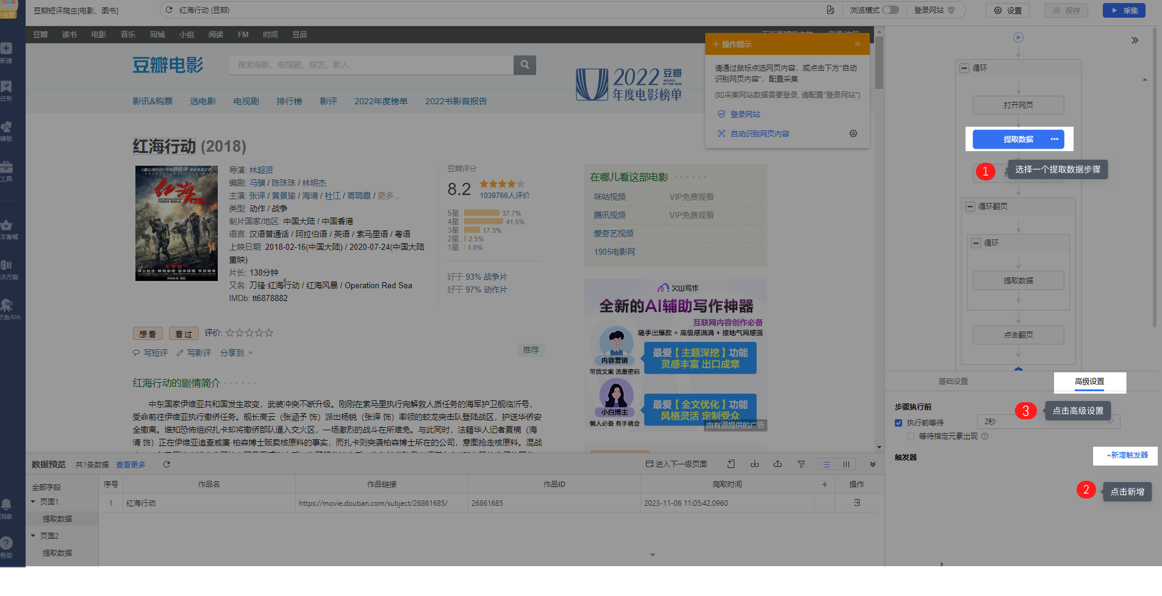The image size is (1162, 596).
Task: Uncheck the 执行前等待 checkbox
Action: [x=898, y=423]
